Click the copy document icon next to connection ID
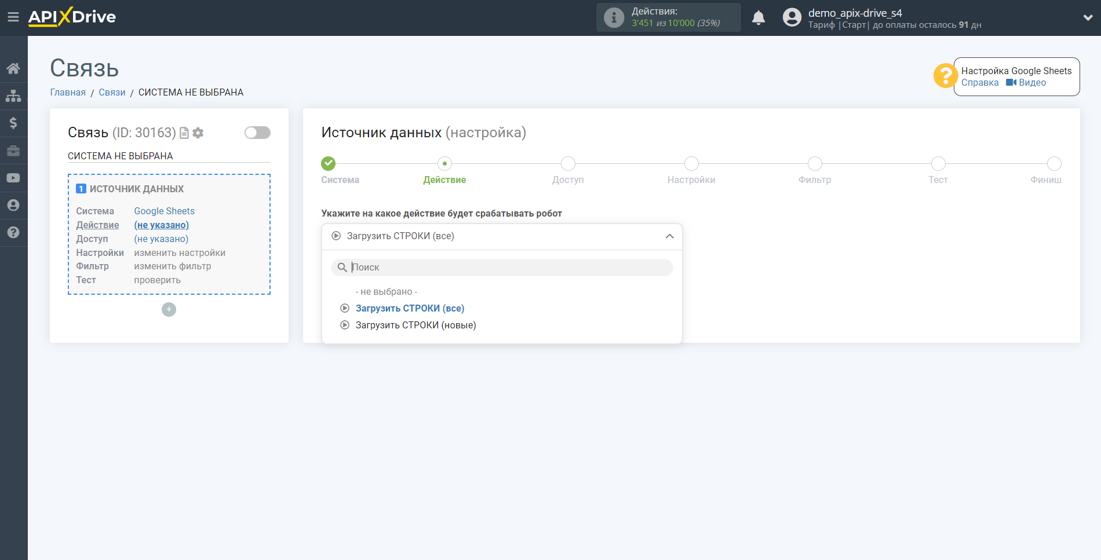The height and width of the screenshot is (560, 1101). coord(184,133)
